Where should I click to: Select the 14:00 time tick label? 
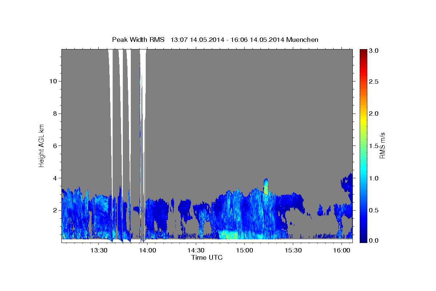(x=148, y=250)
